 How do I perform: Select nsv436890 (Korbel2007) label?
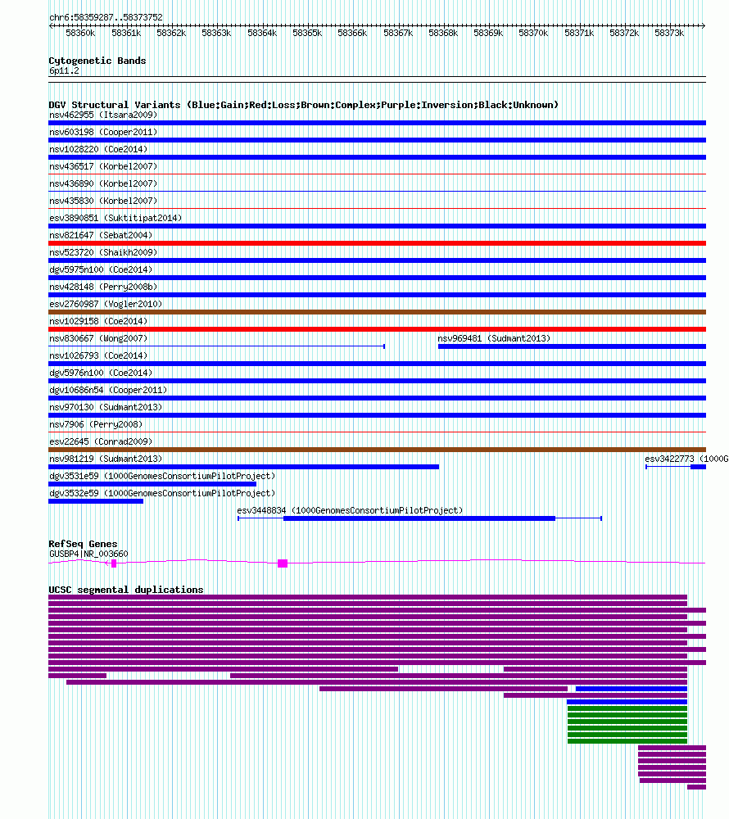pos(103,183)
